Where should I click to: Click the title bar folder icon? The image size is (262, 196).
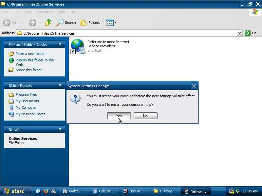pos(3,4)
